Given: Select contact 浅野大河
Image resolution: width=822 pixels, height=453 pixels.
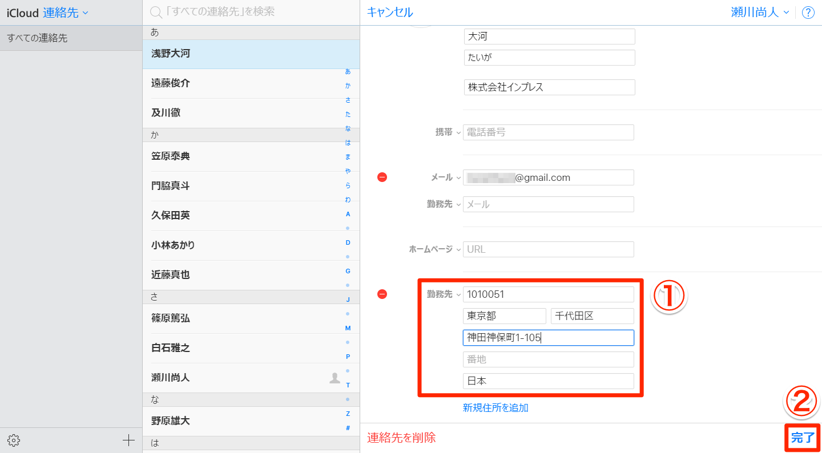Looking at the screenshot, I should coord(251,54).
